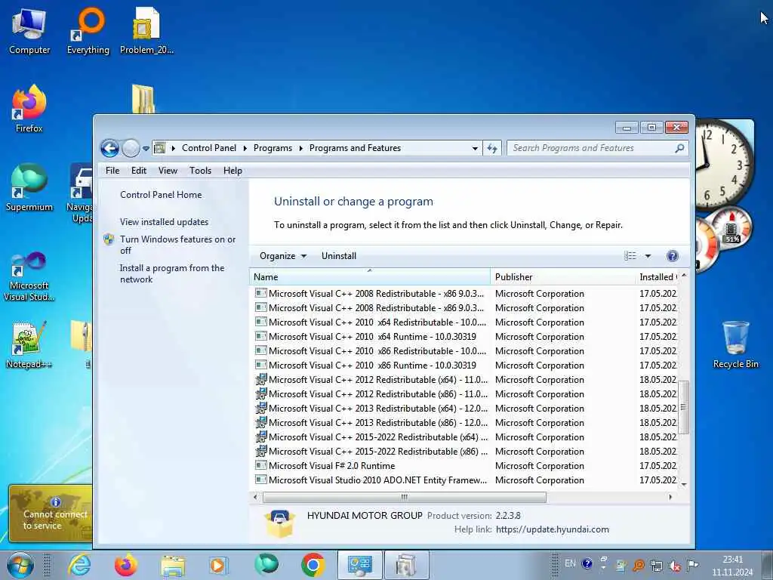This screenshot has height=580, width=773.
Task: Launch Supermium browser desktop shortcut
Action: pos(29,188)
